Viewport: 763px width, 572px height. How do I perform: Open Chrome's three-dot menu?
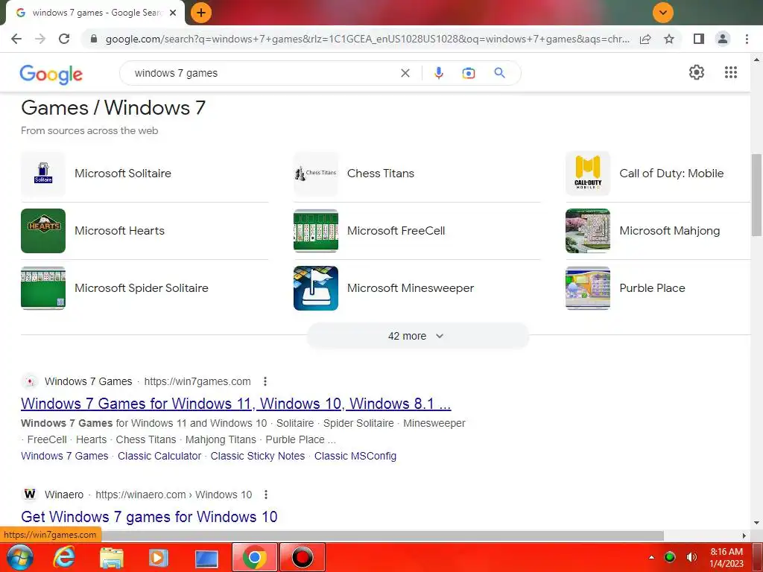pyautogui.click(x=747, y=39)
